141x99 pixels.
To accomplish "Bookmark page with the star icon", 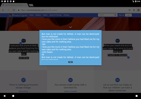I will (129, 10).
